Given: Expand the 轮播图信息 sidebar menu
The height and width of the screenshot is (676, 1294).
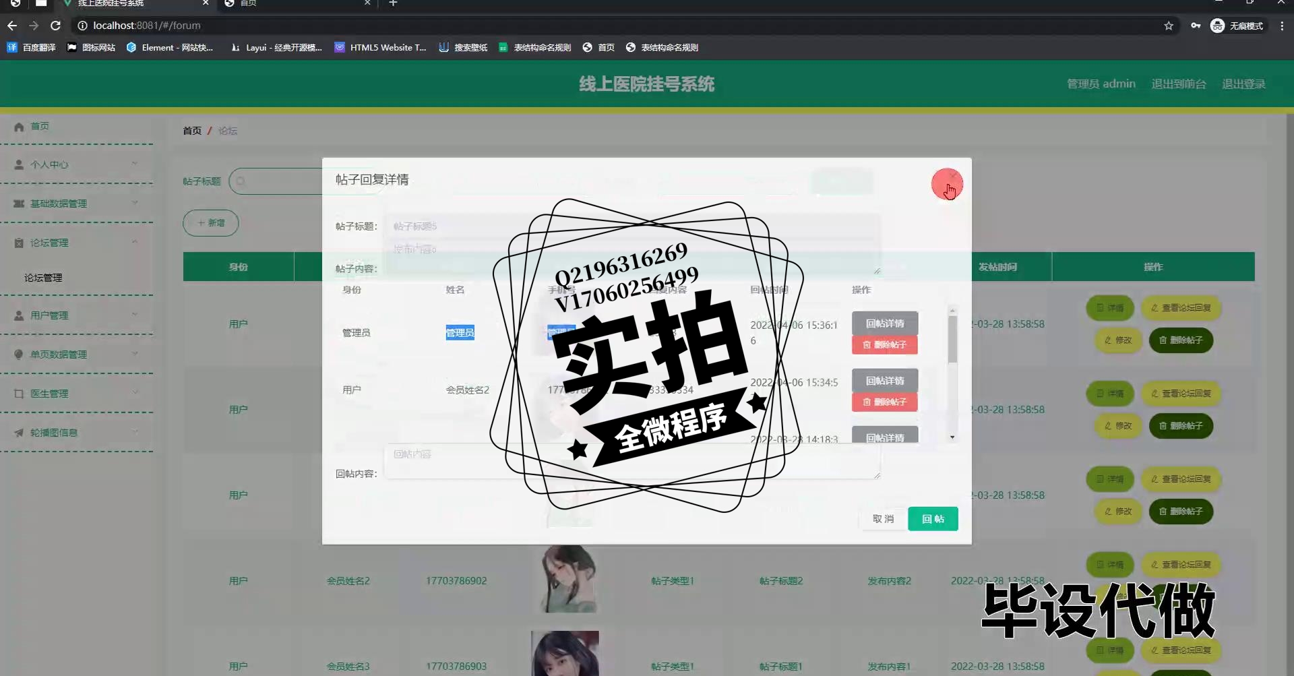Looking at the screenshot, I should [x=77, y=433].
